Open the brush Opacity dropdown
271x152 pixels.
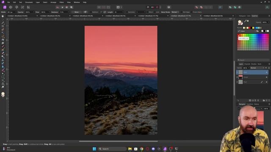33,12
